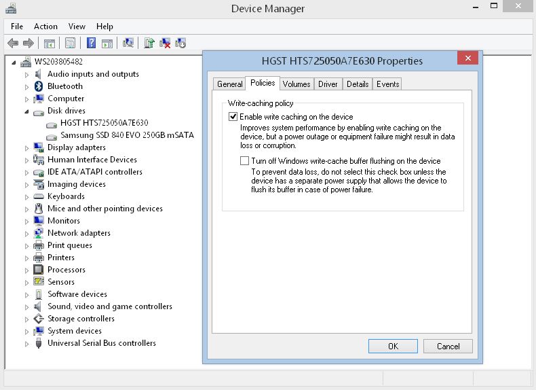Expand Audio inputs and outputs
The height and width of the screenshot is (390, 536).
(26, 75)
